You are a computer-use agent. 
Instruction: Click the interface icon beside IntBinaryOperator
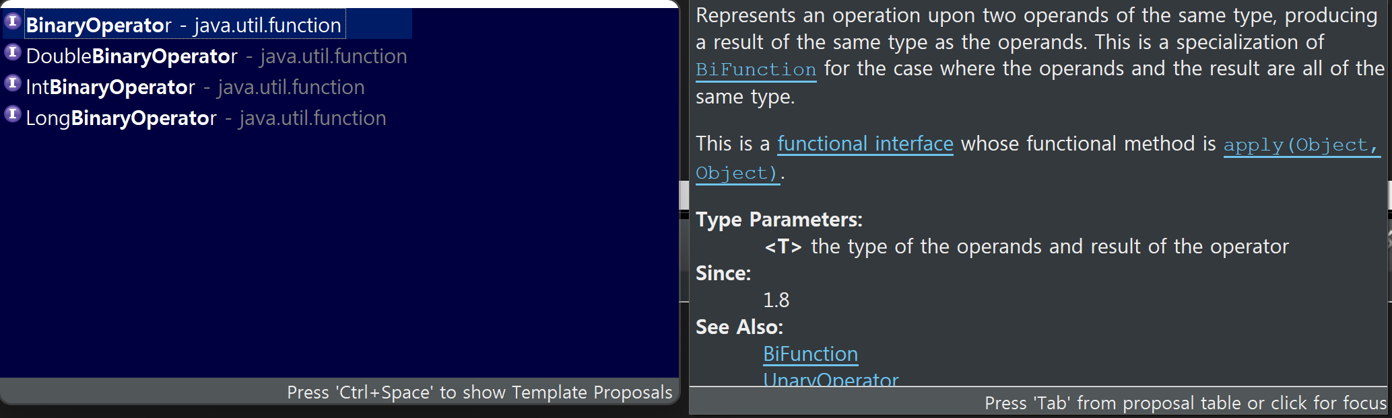click(12, 83)
